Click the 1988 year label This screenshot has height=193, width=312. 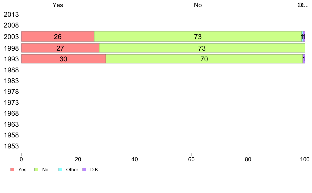[11, 70]
